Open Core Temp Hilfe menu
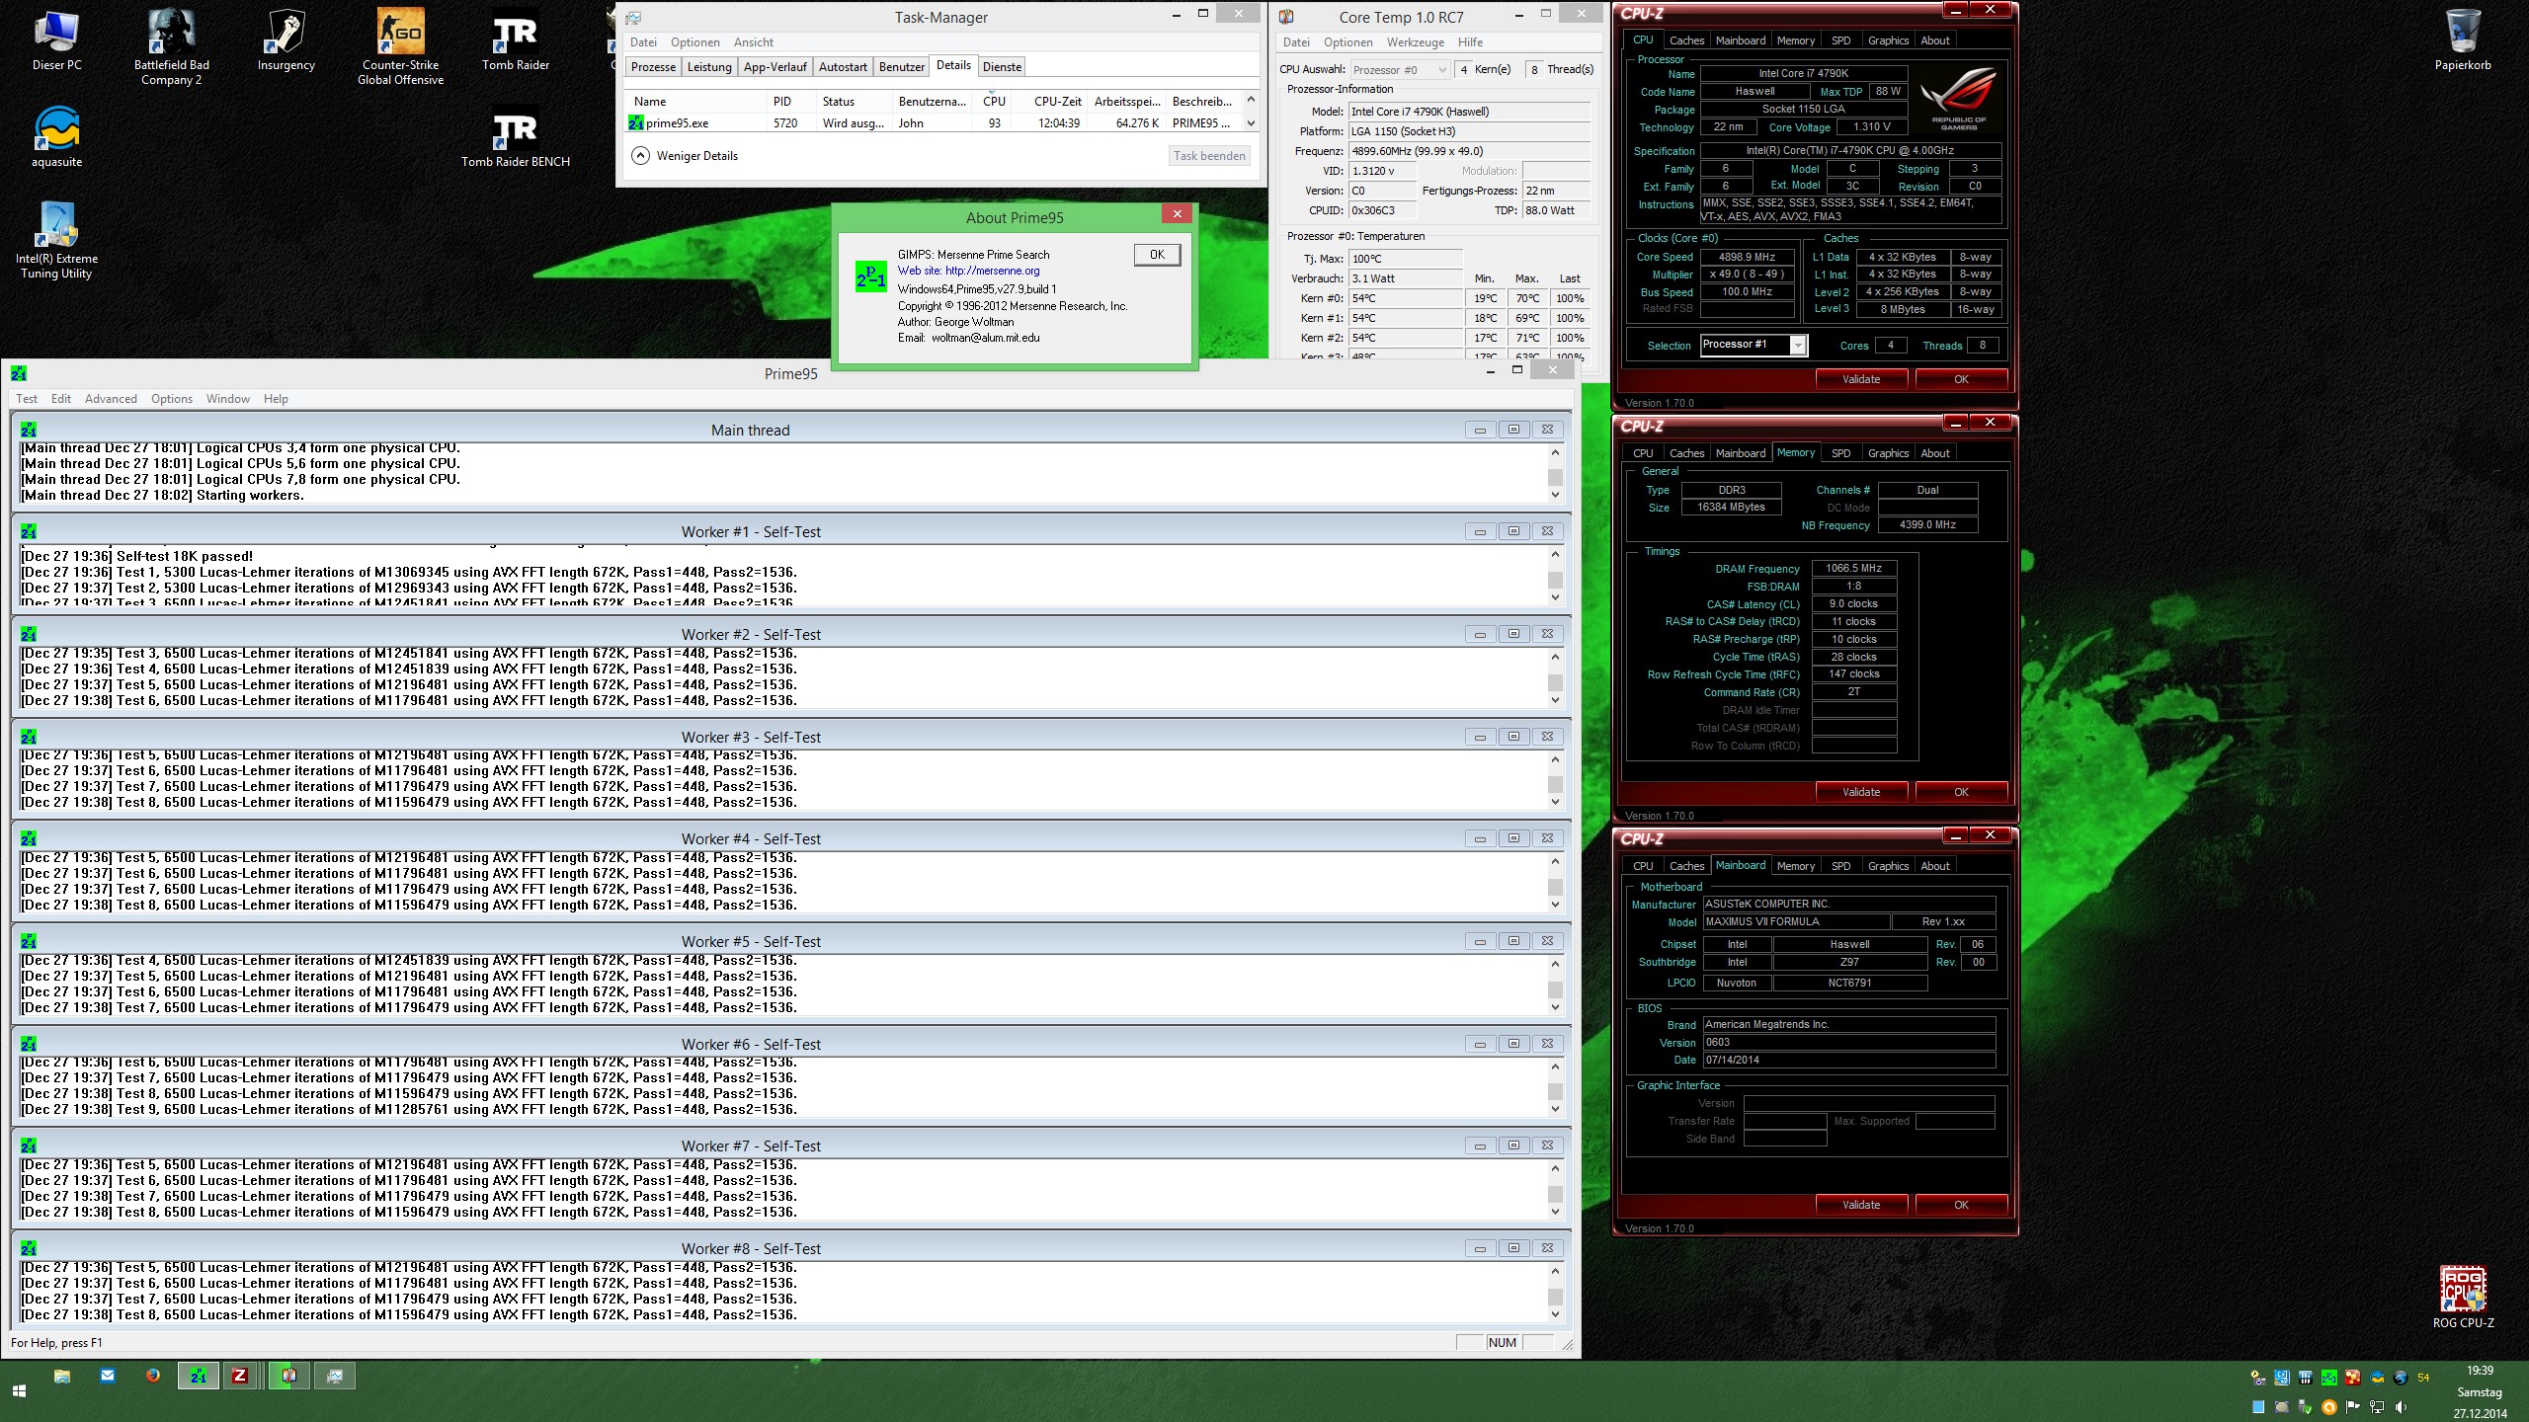 [x=1470, y=42]
